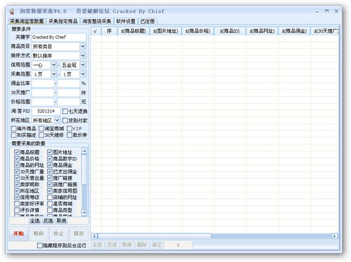Click the 暂停 pause button
This screenshot has height=262, width=351.
(x=39, y=233)
